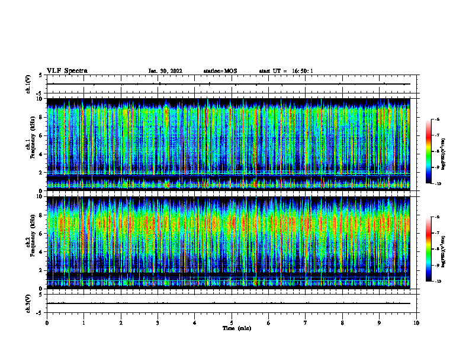
Task: Click the time axis tick label "5"
Action: point(232,323)
